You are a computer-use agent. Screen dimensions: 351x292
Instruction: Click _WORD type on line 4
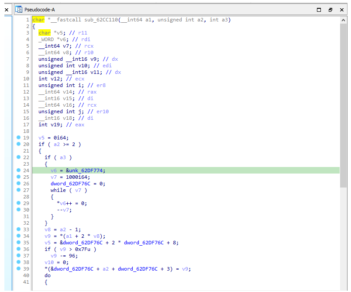click(46, 39)
